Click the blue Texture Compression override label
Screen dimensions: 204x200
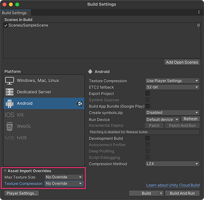pyautogui.click(x=23, y=183)
